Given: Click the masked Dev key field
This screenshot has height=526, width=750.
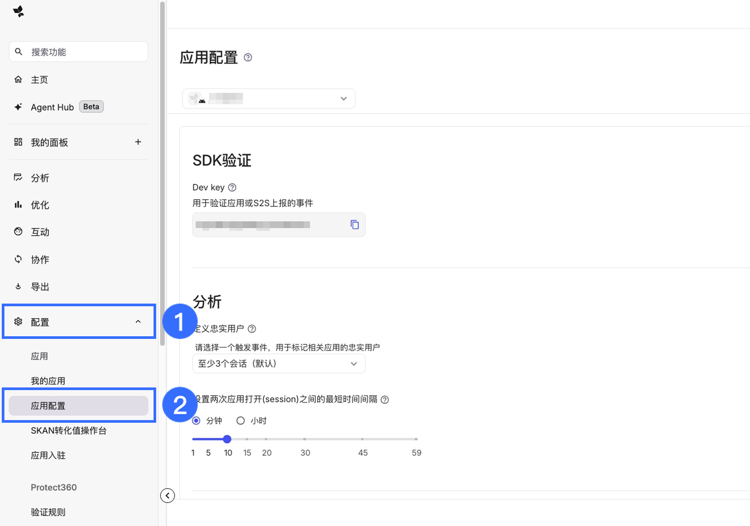Looking at the screenshot, I should 279,225.
